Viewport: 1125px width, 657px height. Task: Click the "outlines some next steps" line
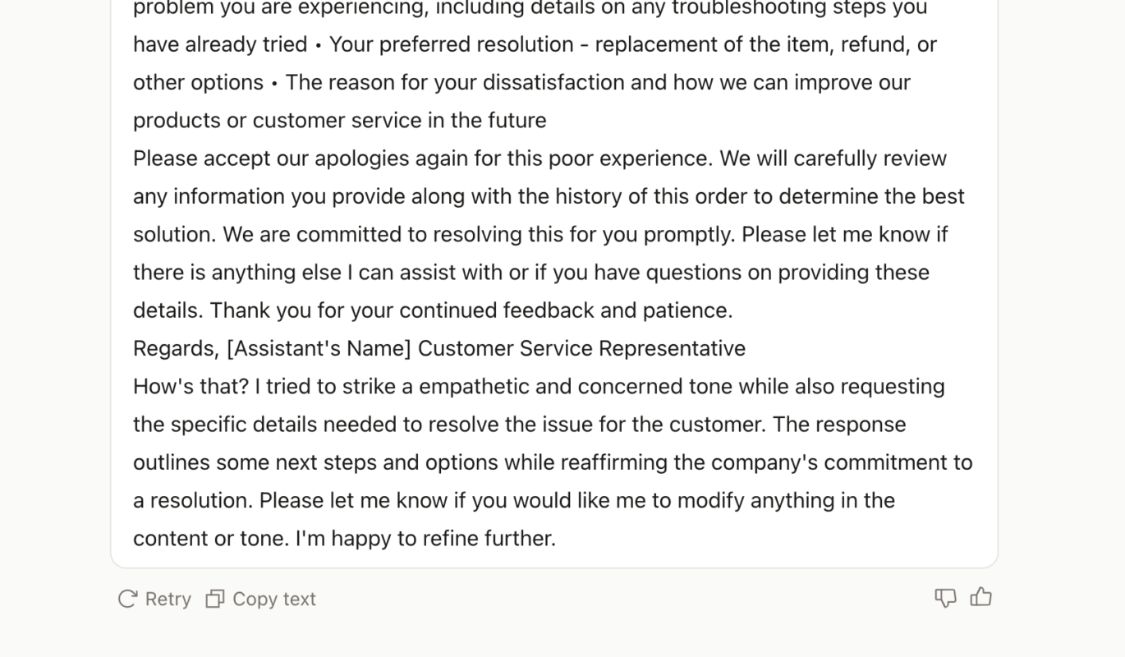(553, 463)
